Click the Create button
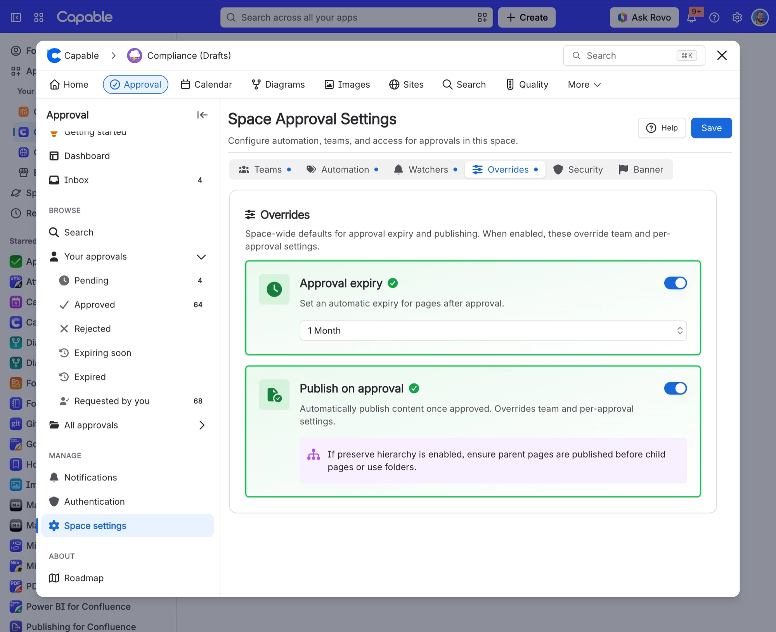Screen dimensions: 776x632 (527, 17)
